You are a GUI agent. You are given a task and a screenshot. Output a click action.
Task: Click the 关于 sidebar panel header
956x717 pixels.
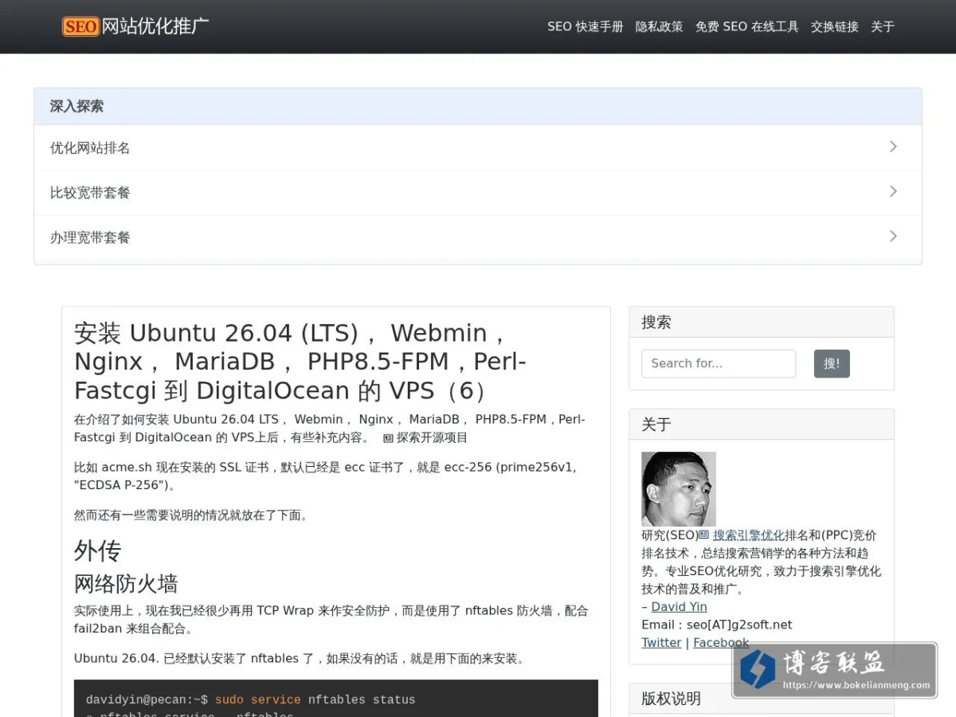[762, 425]
